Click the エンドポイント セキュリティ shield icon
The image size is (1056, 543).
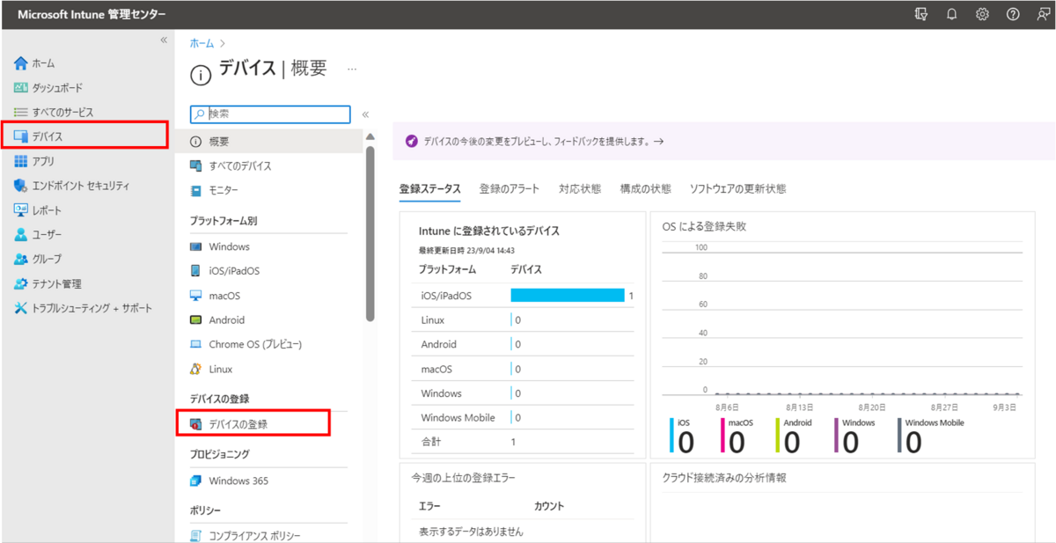(x=21, y=186)
